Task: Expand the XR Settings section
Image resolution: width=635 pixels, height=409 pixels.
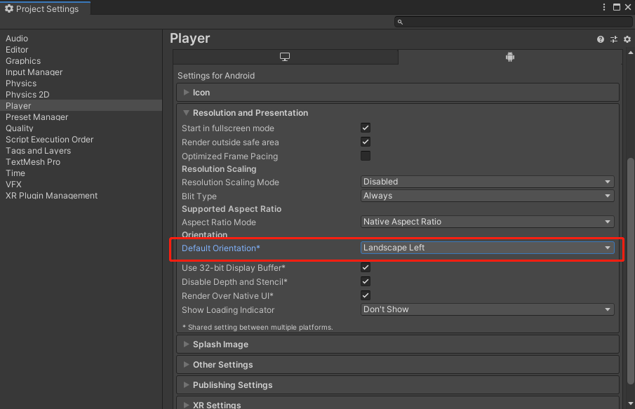Action: [x=398, y=403]
